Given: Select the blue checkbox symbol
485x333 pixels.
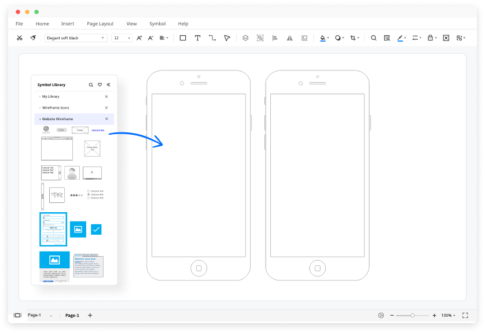Looking at the screenshot, I should tap(96, 229).
